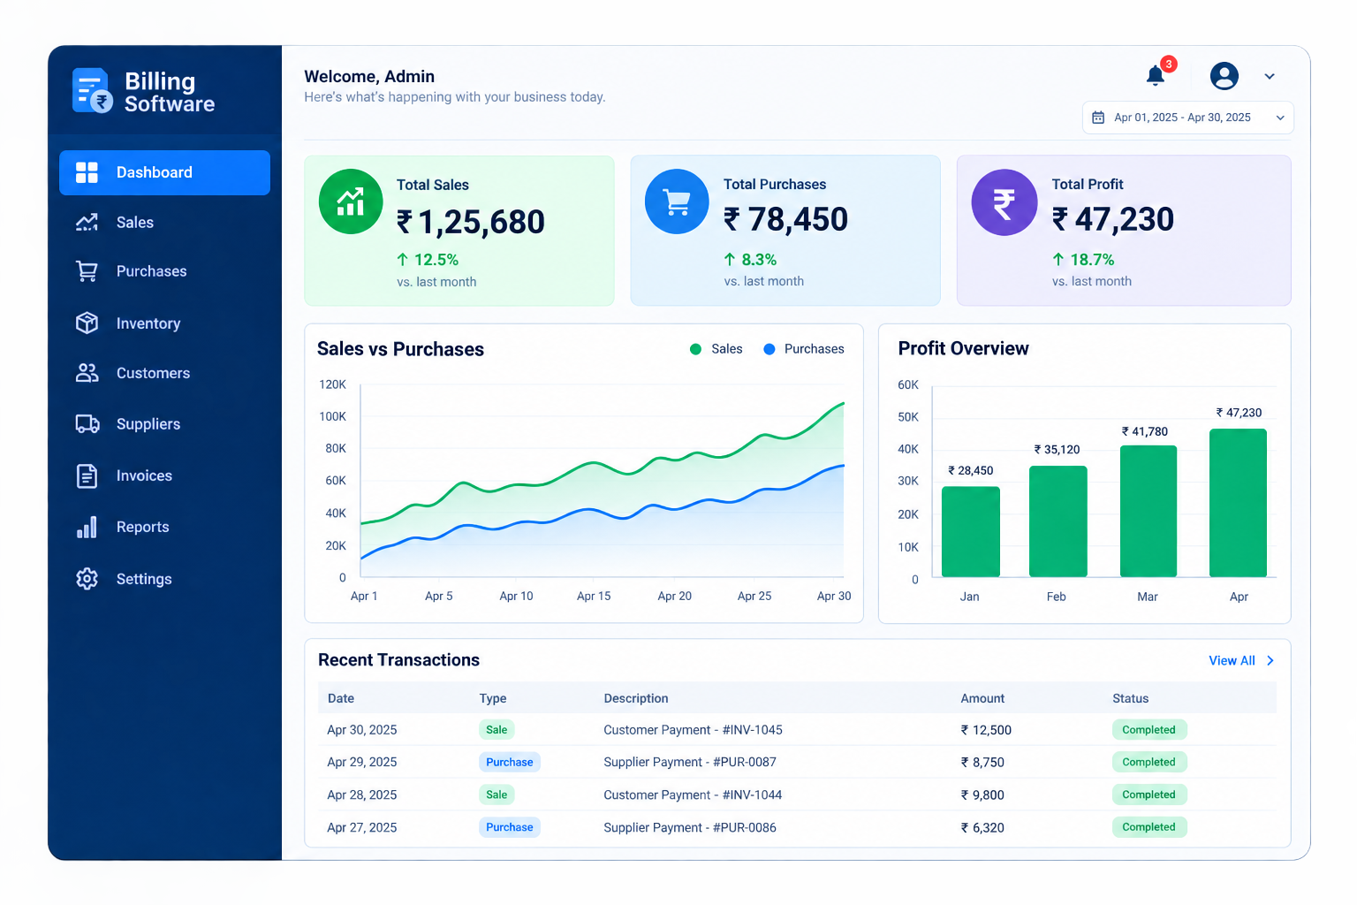
Task: Open the Purchases menu item
Action: pos(164,271)
